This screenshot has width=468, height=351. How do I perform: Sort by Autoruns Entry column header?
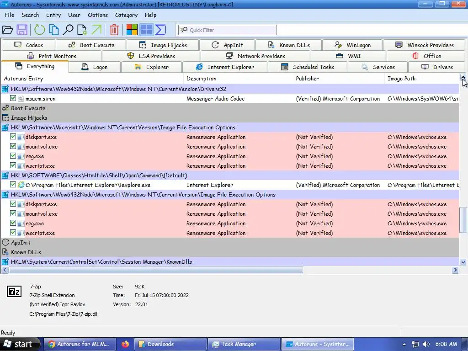click(92, 79)
